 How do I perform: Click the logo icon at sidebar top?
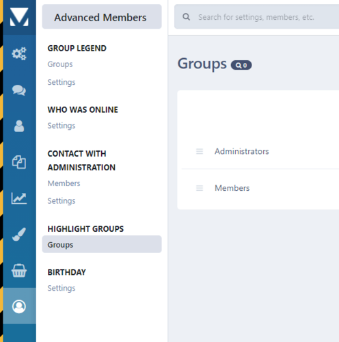(x=19, y=17)
